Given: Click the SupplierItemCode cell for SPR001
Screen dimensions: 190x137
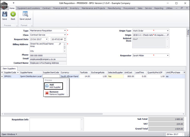Looking at the screenshot, I should tap(51, 76).
